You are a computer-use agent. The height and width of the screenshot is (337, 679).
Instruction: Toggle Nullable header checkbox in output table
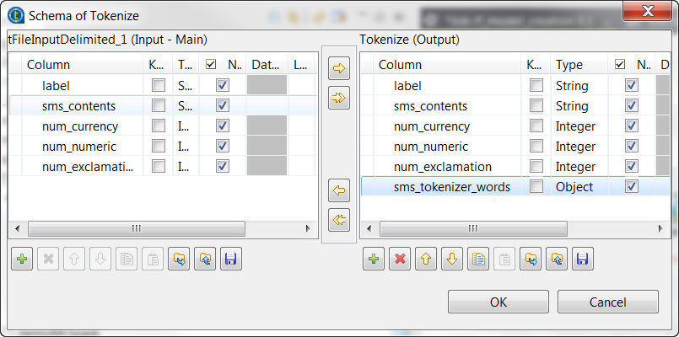click(x=620, y=65)
